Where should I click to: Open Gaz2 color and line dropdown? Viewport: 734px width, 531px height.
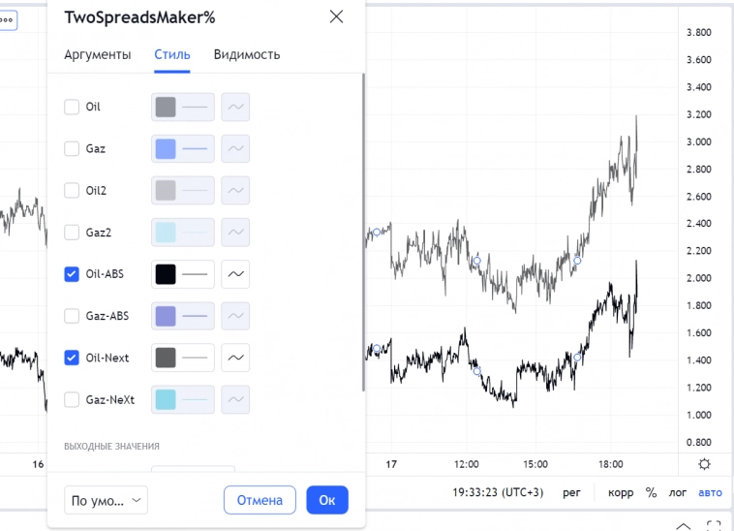coord(183,233)
